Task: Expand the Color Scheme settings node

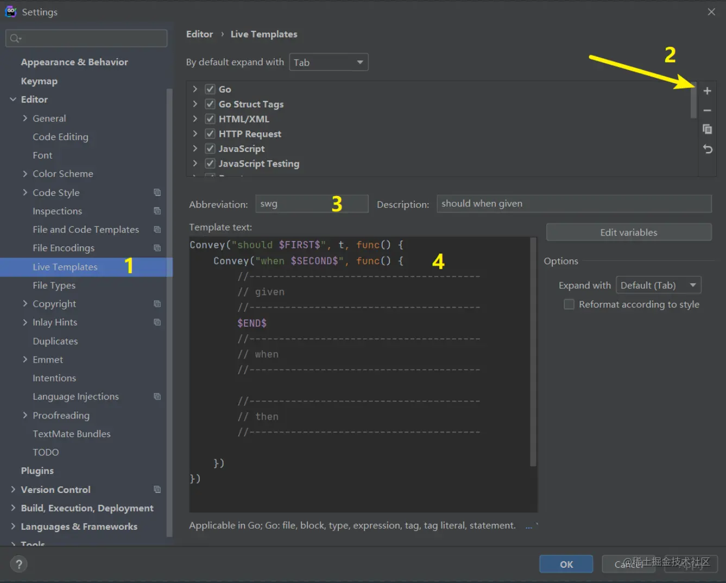Action: 25,174
